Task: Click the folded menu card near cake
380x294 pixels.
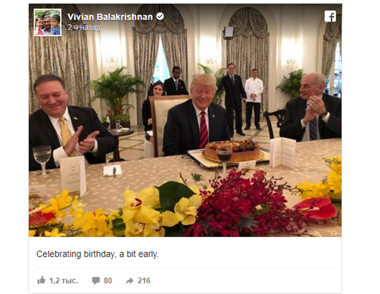Action: pyautogui.click(x=283, y=152)
